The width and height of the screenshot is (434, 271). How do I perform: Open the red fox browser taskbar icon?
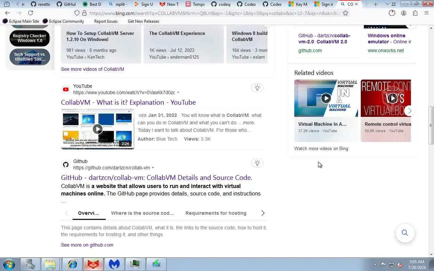[93, 264]
